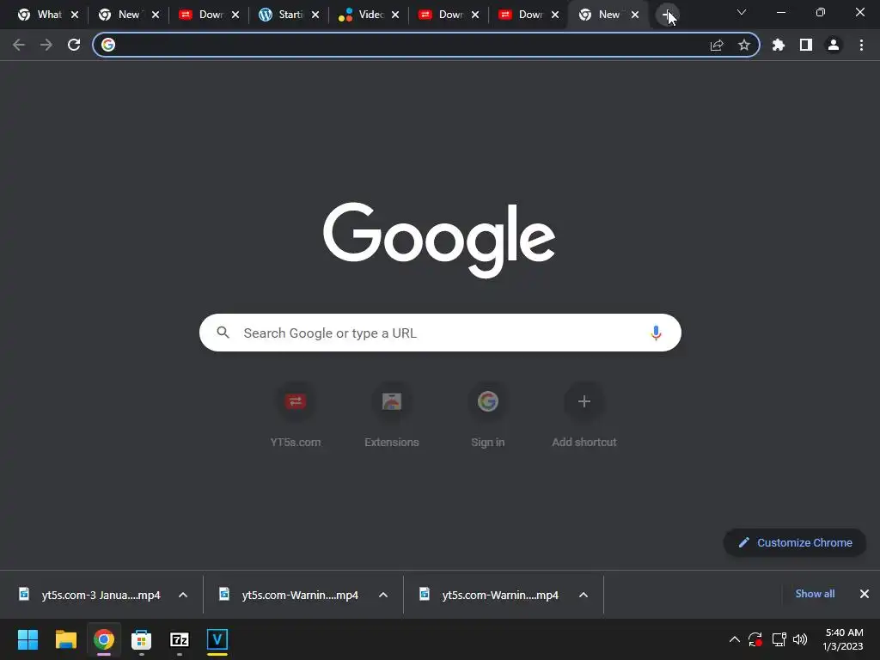Close the 'Starti' tab
The height and width of the screenshot is (660, 880).
click(x=315, y=15)
